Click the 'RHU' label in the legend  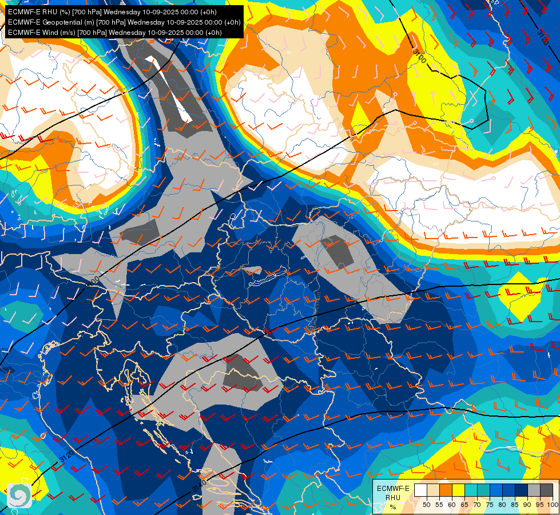pos(393,497)
